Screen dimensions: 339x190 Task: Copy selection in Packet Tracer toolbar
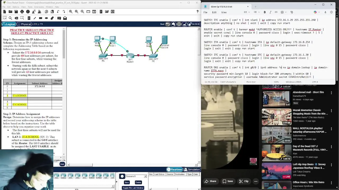46,12
